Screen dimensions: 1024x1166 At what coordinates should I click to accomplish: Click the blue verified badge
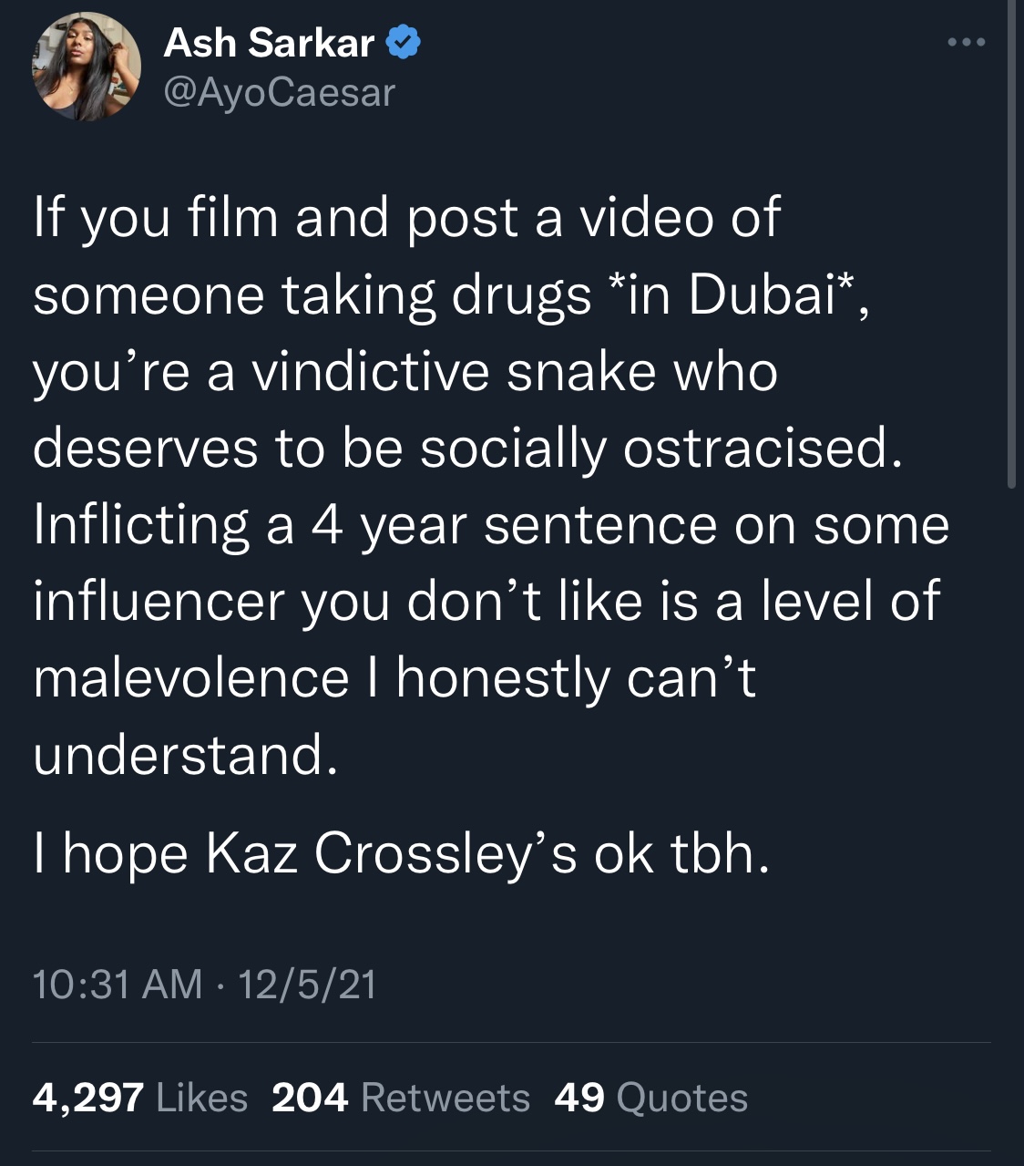404,43
